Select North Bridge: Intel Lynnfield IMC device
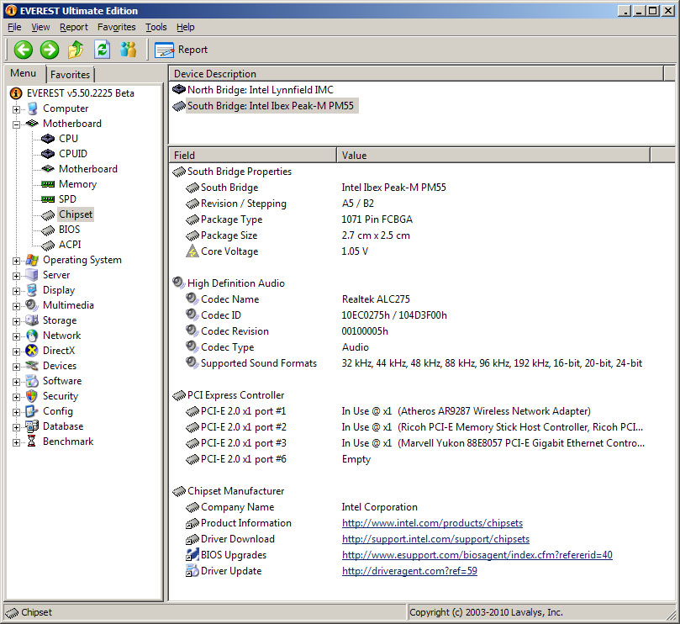The height and width of the screenshot is (624, 680). click(x=253, y=90)
